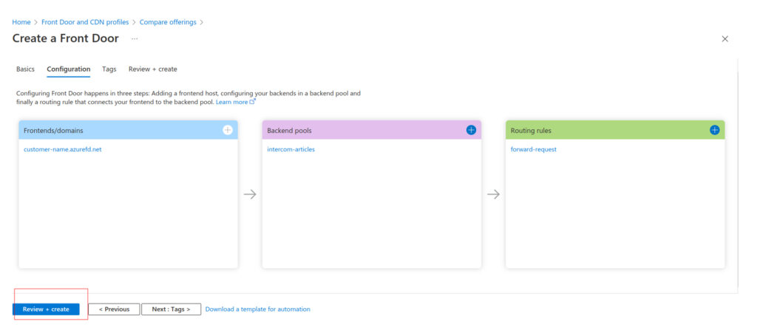Click the blue Review + create button

click(46, 309)
